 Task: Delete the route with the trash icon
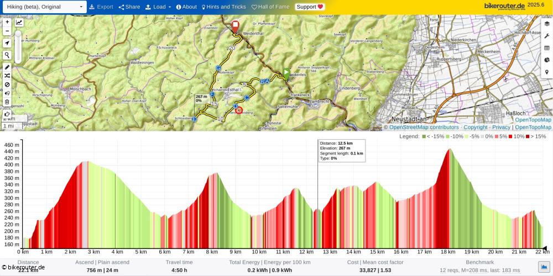(x=7, y=102)
